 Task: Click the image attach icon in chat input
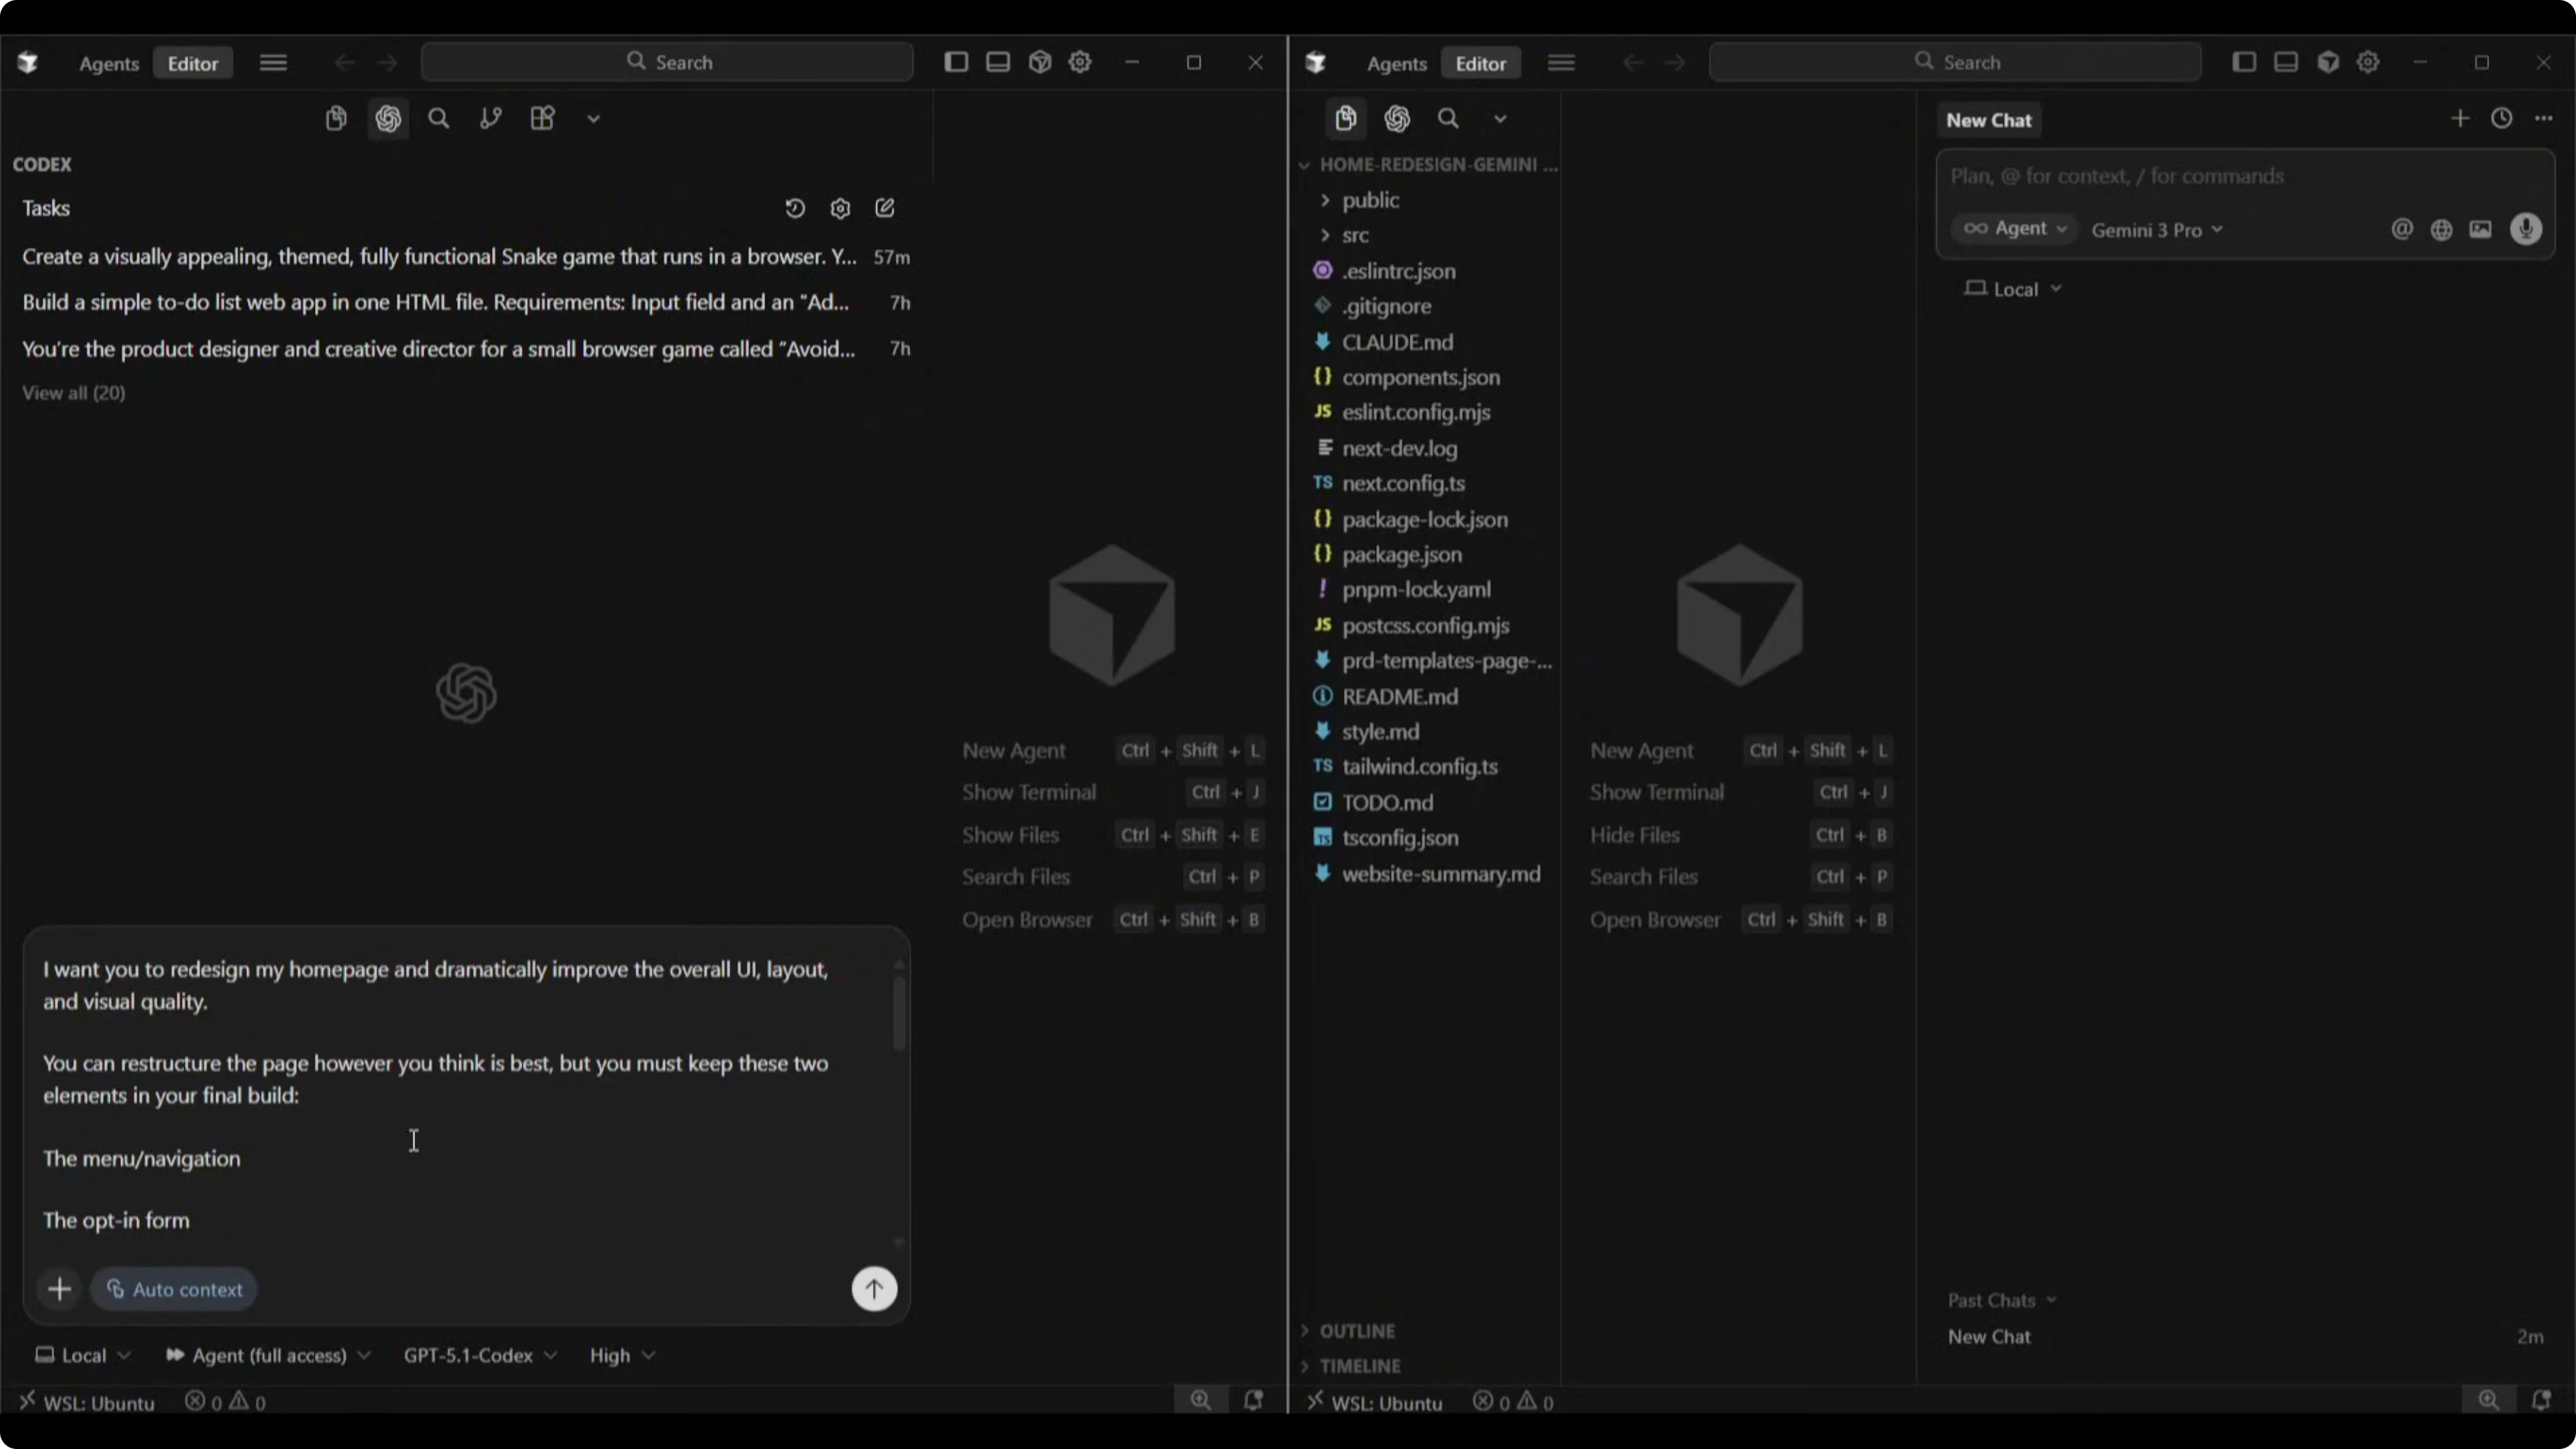(2481, 229)
